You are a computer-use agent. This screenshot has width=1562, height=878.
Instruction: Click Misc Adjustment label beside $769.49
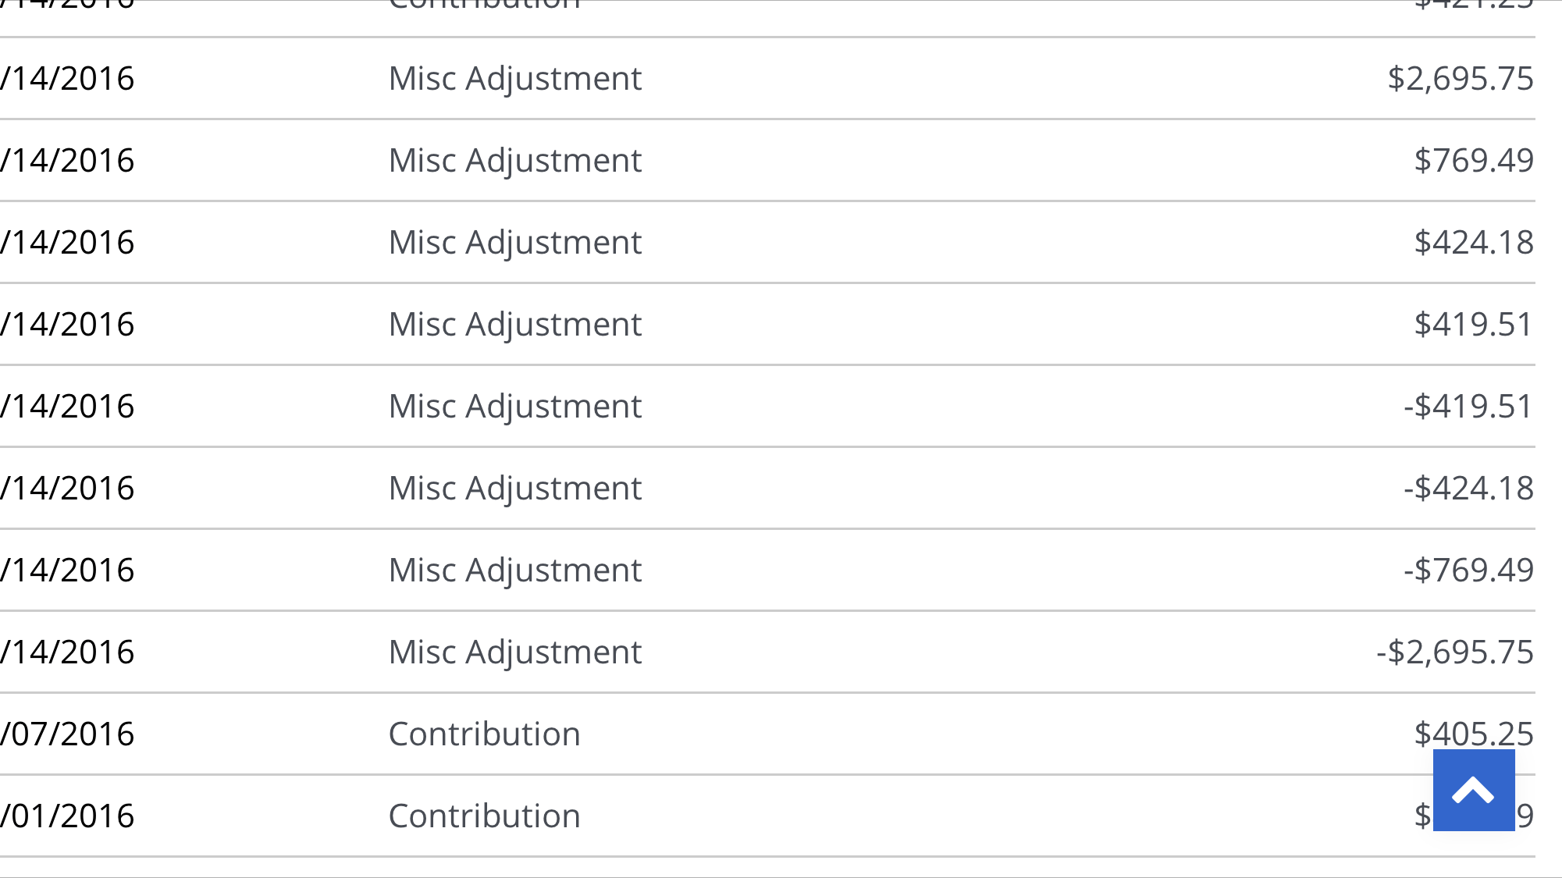[x=515, y=160]
